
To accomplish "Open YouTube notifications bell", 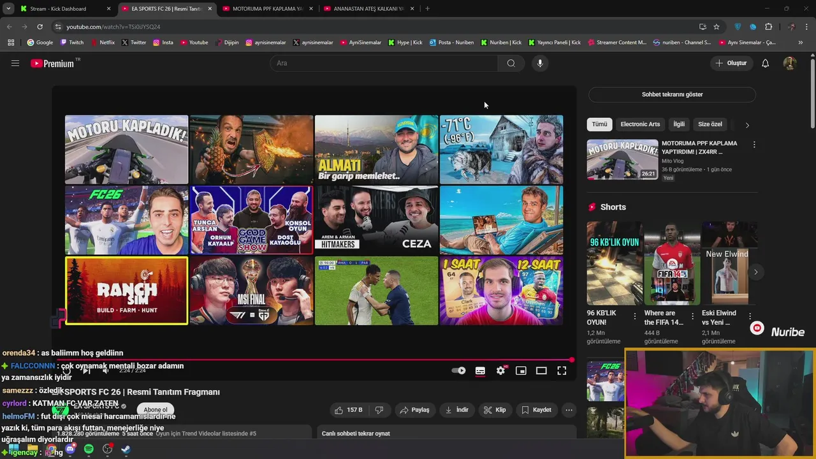I will tap(765, 63).
